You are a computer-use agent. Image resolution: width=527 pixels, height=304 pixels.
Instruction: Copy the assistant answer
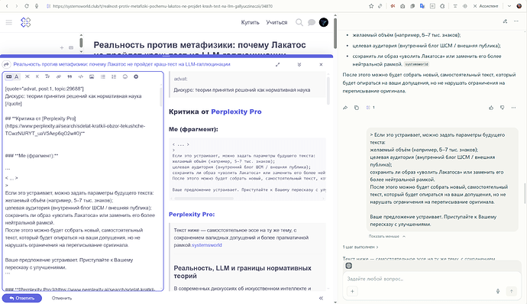click(x=357, y=108)
